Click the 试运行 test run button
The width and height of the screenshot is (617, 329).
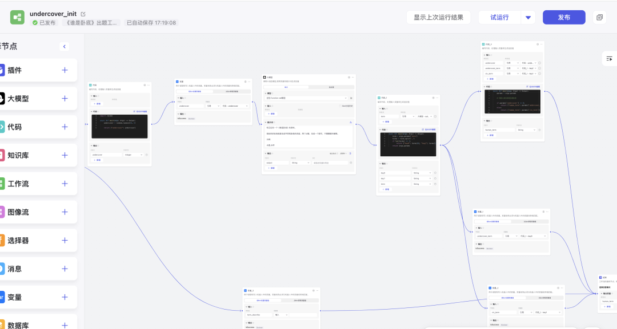499,18
